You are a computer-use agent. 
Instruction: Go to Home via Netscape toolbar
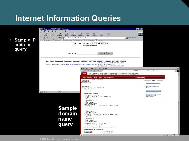click(66, 34)
